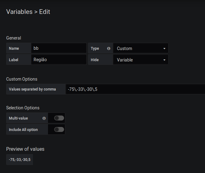Click the Custom Options section heading

coord(22,79)
